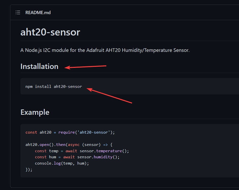Click the aht20-sensor page heading
The width and height of the screenshot is (239, 190).
pyautogui.click(x=50, y=32)
